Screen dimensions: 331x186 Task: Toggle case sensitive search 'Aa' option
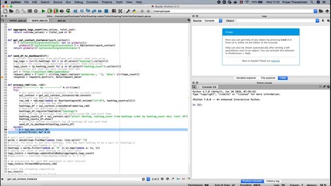pyautogui.click(x=178, y=179)
